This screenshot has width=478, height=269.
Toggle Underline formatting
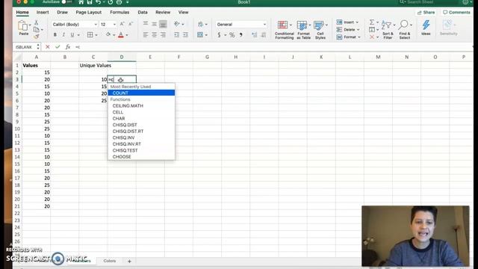72,35
